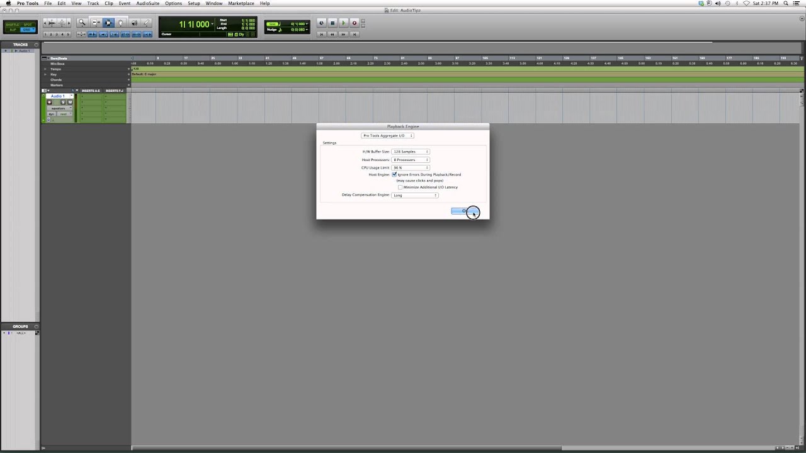Open Nudge value dropdown arrow
Image resolution: width=806 pixels, height=453 pixels.
point(307,30)
